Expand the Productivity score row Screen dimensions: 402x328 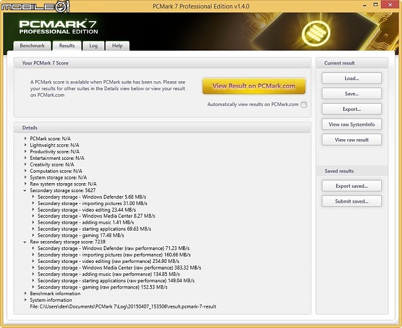[x=25, y=151]
